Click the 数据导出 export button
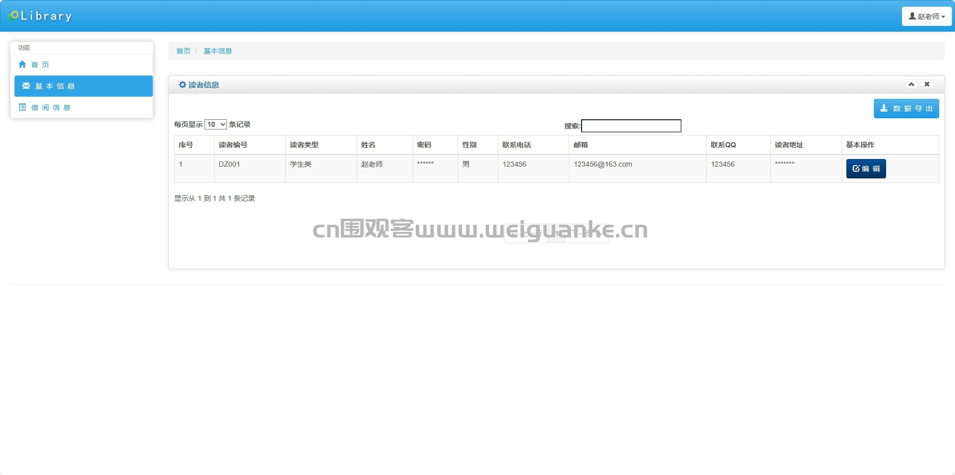 [906, 109]
